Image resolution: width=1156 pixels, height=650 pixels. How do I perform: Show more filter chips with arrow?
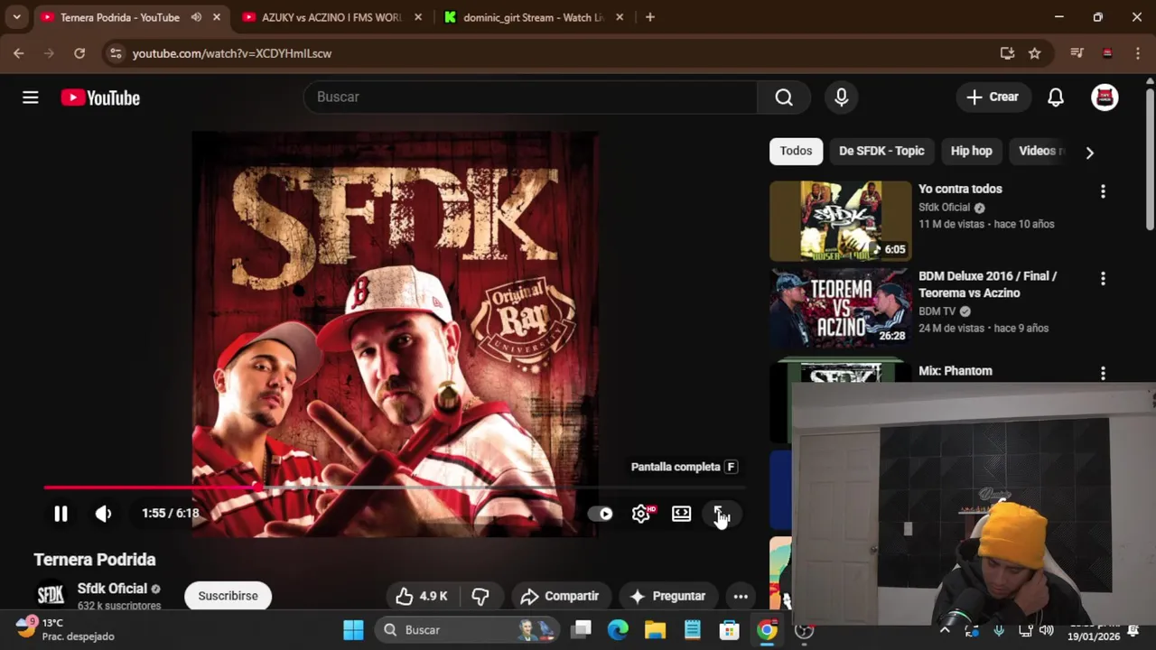[x=1090, y=153]
